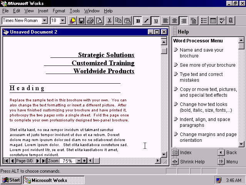
Task: Click document horizontal scrollbar left arrow
Action: pos(90,161)
